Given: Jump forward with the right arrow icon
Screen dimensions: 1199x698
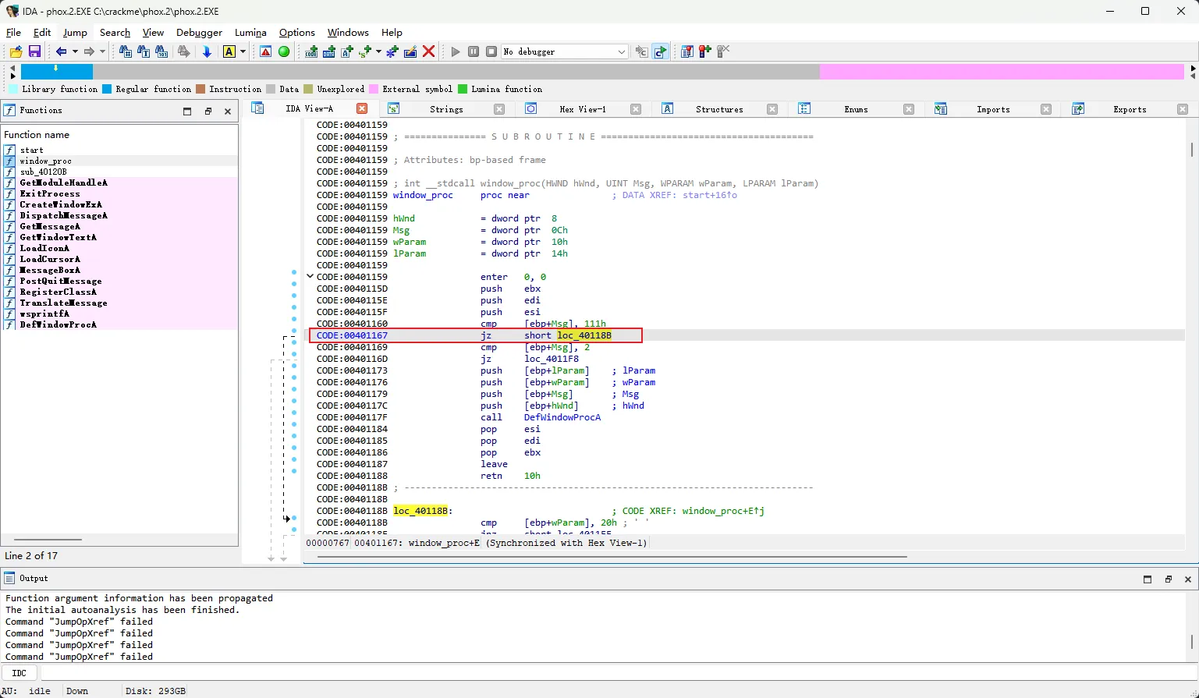Looking at the screenshot, I should coord(89,51).
